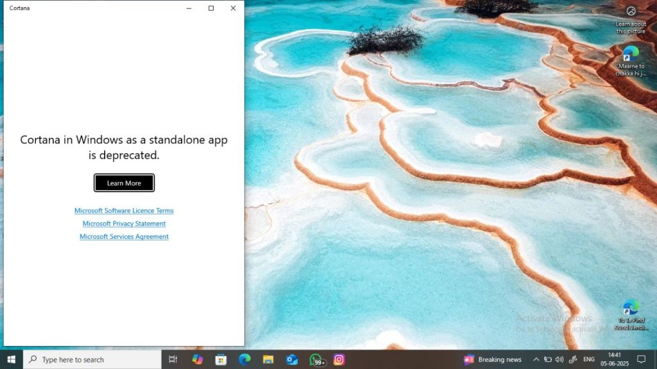Open Outlook from the taskbar

(x=292, y=359)
